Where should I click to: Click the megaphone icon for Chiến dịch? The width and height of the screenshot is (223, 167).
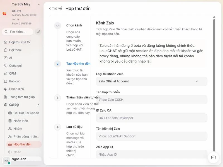coord(6,89)
